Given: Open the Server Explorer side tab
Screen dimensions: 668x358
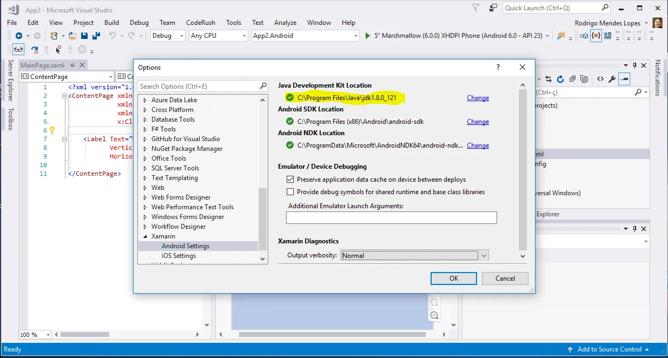Looking at the screenshot, I should (10, 80).
